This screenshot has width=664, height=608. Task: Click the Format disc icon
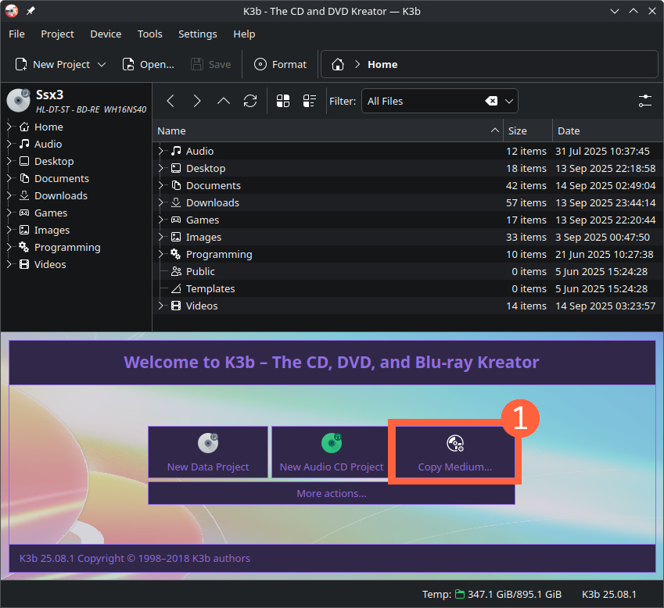pyautogui.click(x=260, y=64)
